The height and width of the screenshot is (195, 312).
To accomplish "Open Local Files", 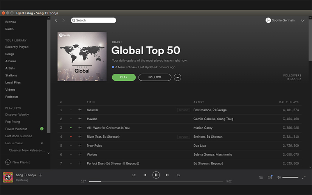I will tap(13, 83).
